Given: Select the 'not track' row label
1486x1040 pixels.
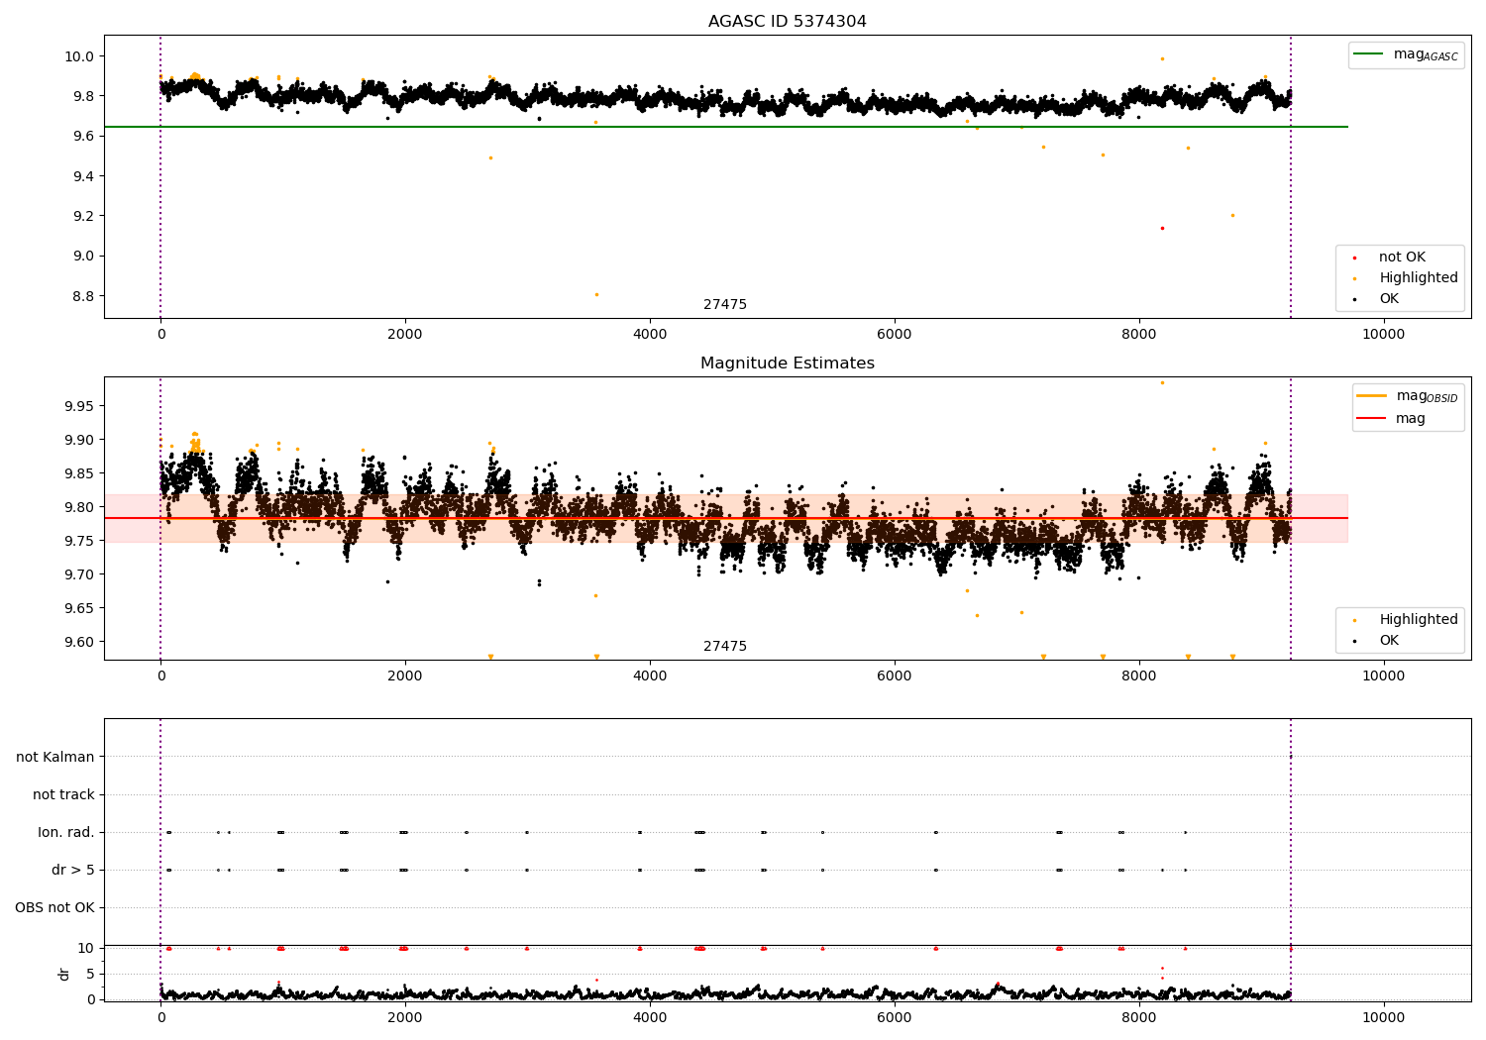Looking at the screenshot, I should [63, 794].
